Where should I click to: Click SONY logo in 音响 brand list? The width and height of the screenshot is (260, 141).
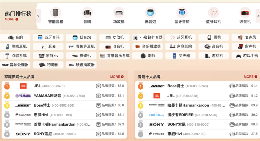pos(157,124)
